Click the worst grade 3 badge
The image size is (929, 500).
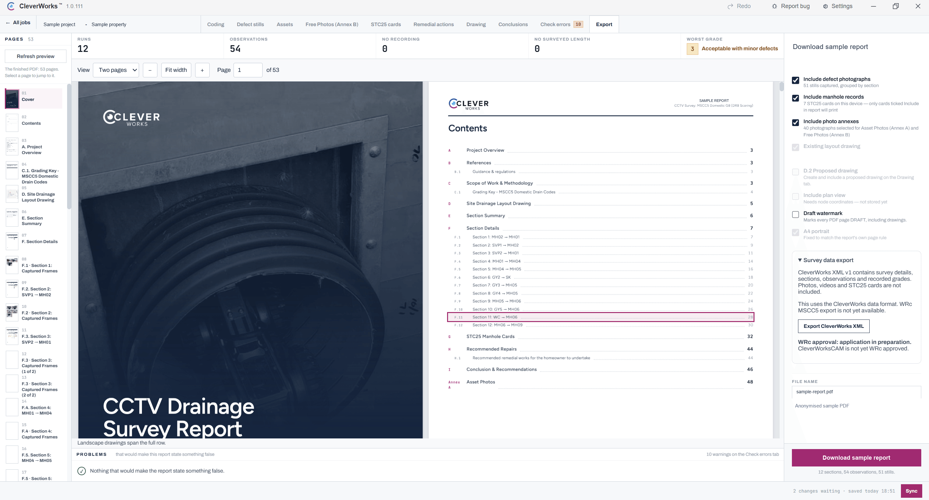[x=692, y=49]
